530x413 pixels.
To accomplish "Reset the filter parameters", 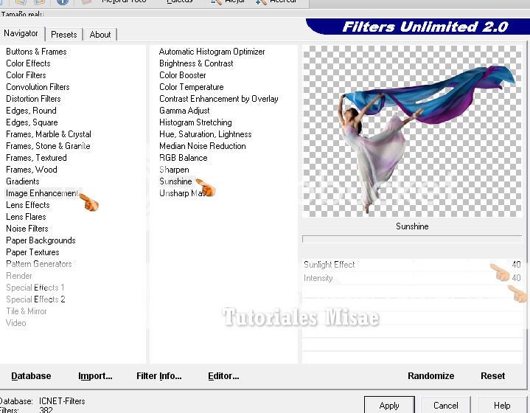I will coord(492,376).
